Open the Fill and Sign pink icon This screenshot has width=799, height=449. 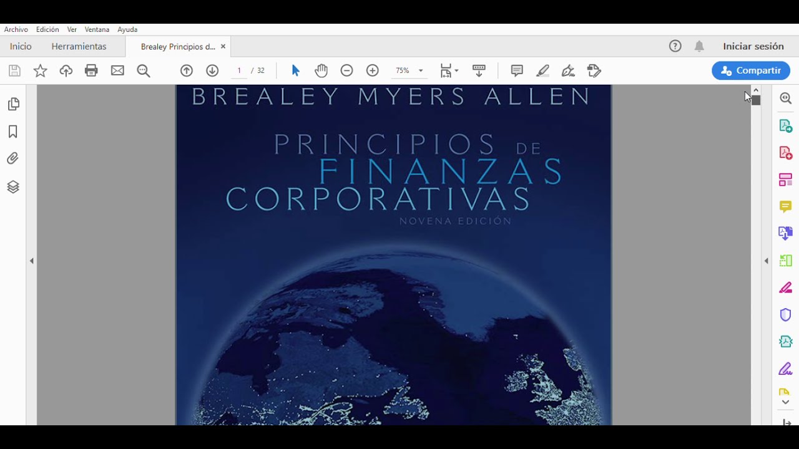[x=786, y=288]
